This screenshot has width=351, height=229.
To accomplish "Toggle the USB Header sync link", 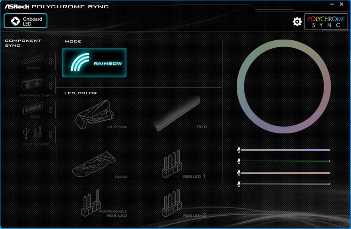I will tap(51, 134).
